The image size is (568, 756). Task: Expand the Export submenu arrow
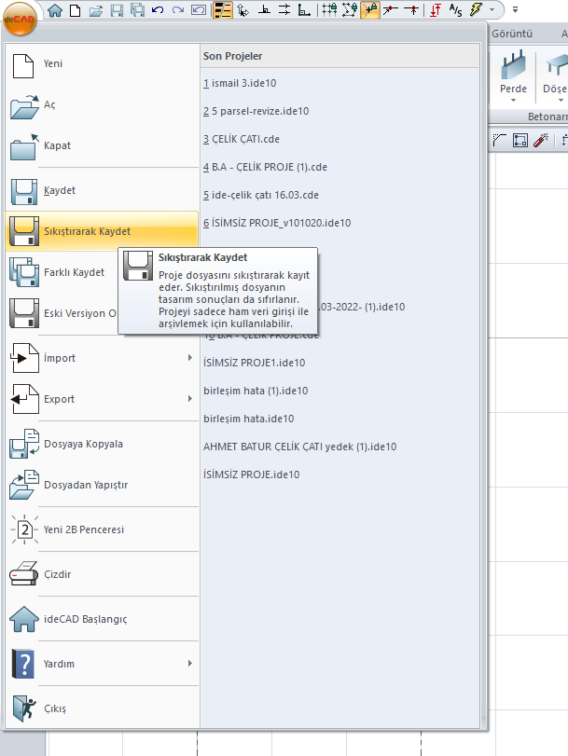190,399
